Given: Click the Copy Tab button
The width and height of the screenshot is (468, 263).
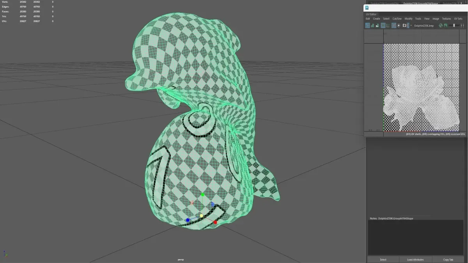Looking at the screenshot, I should click(x=448, y=259).
